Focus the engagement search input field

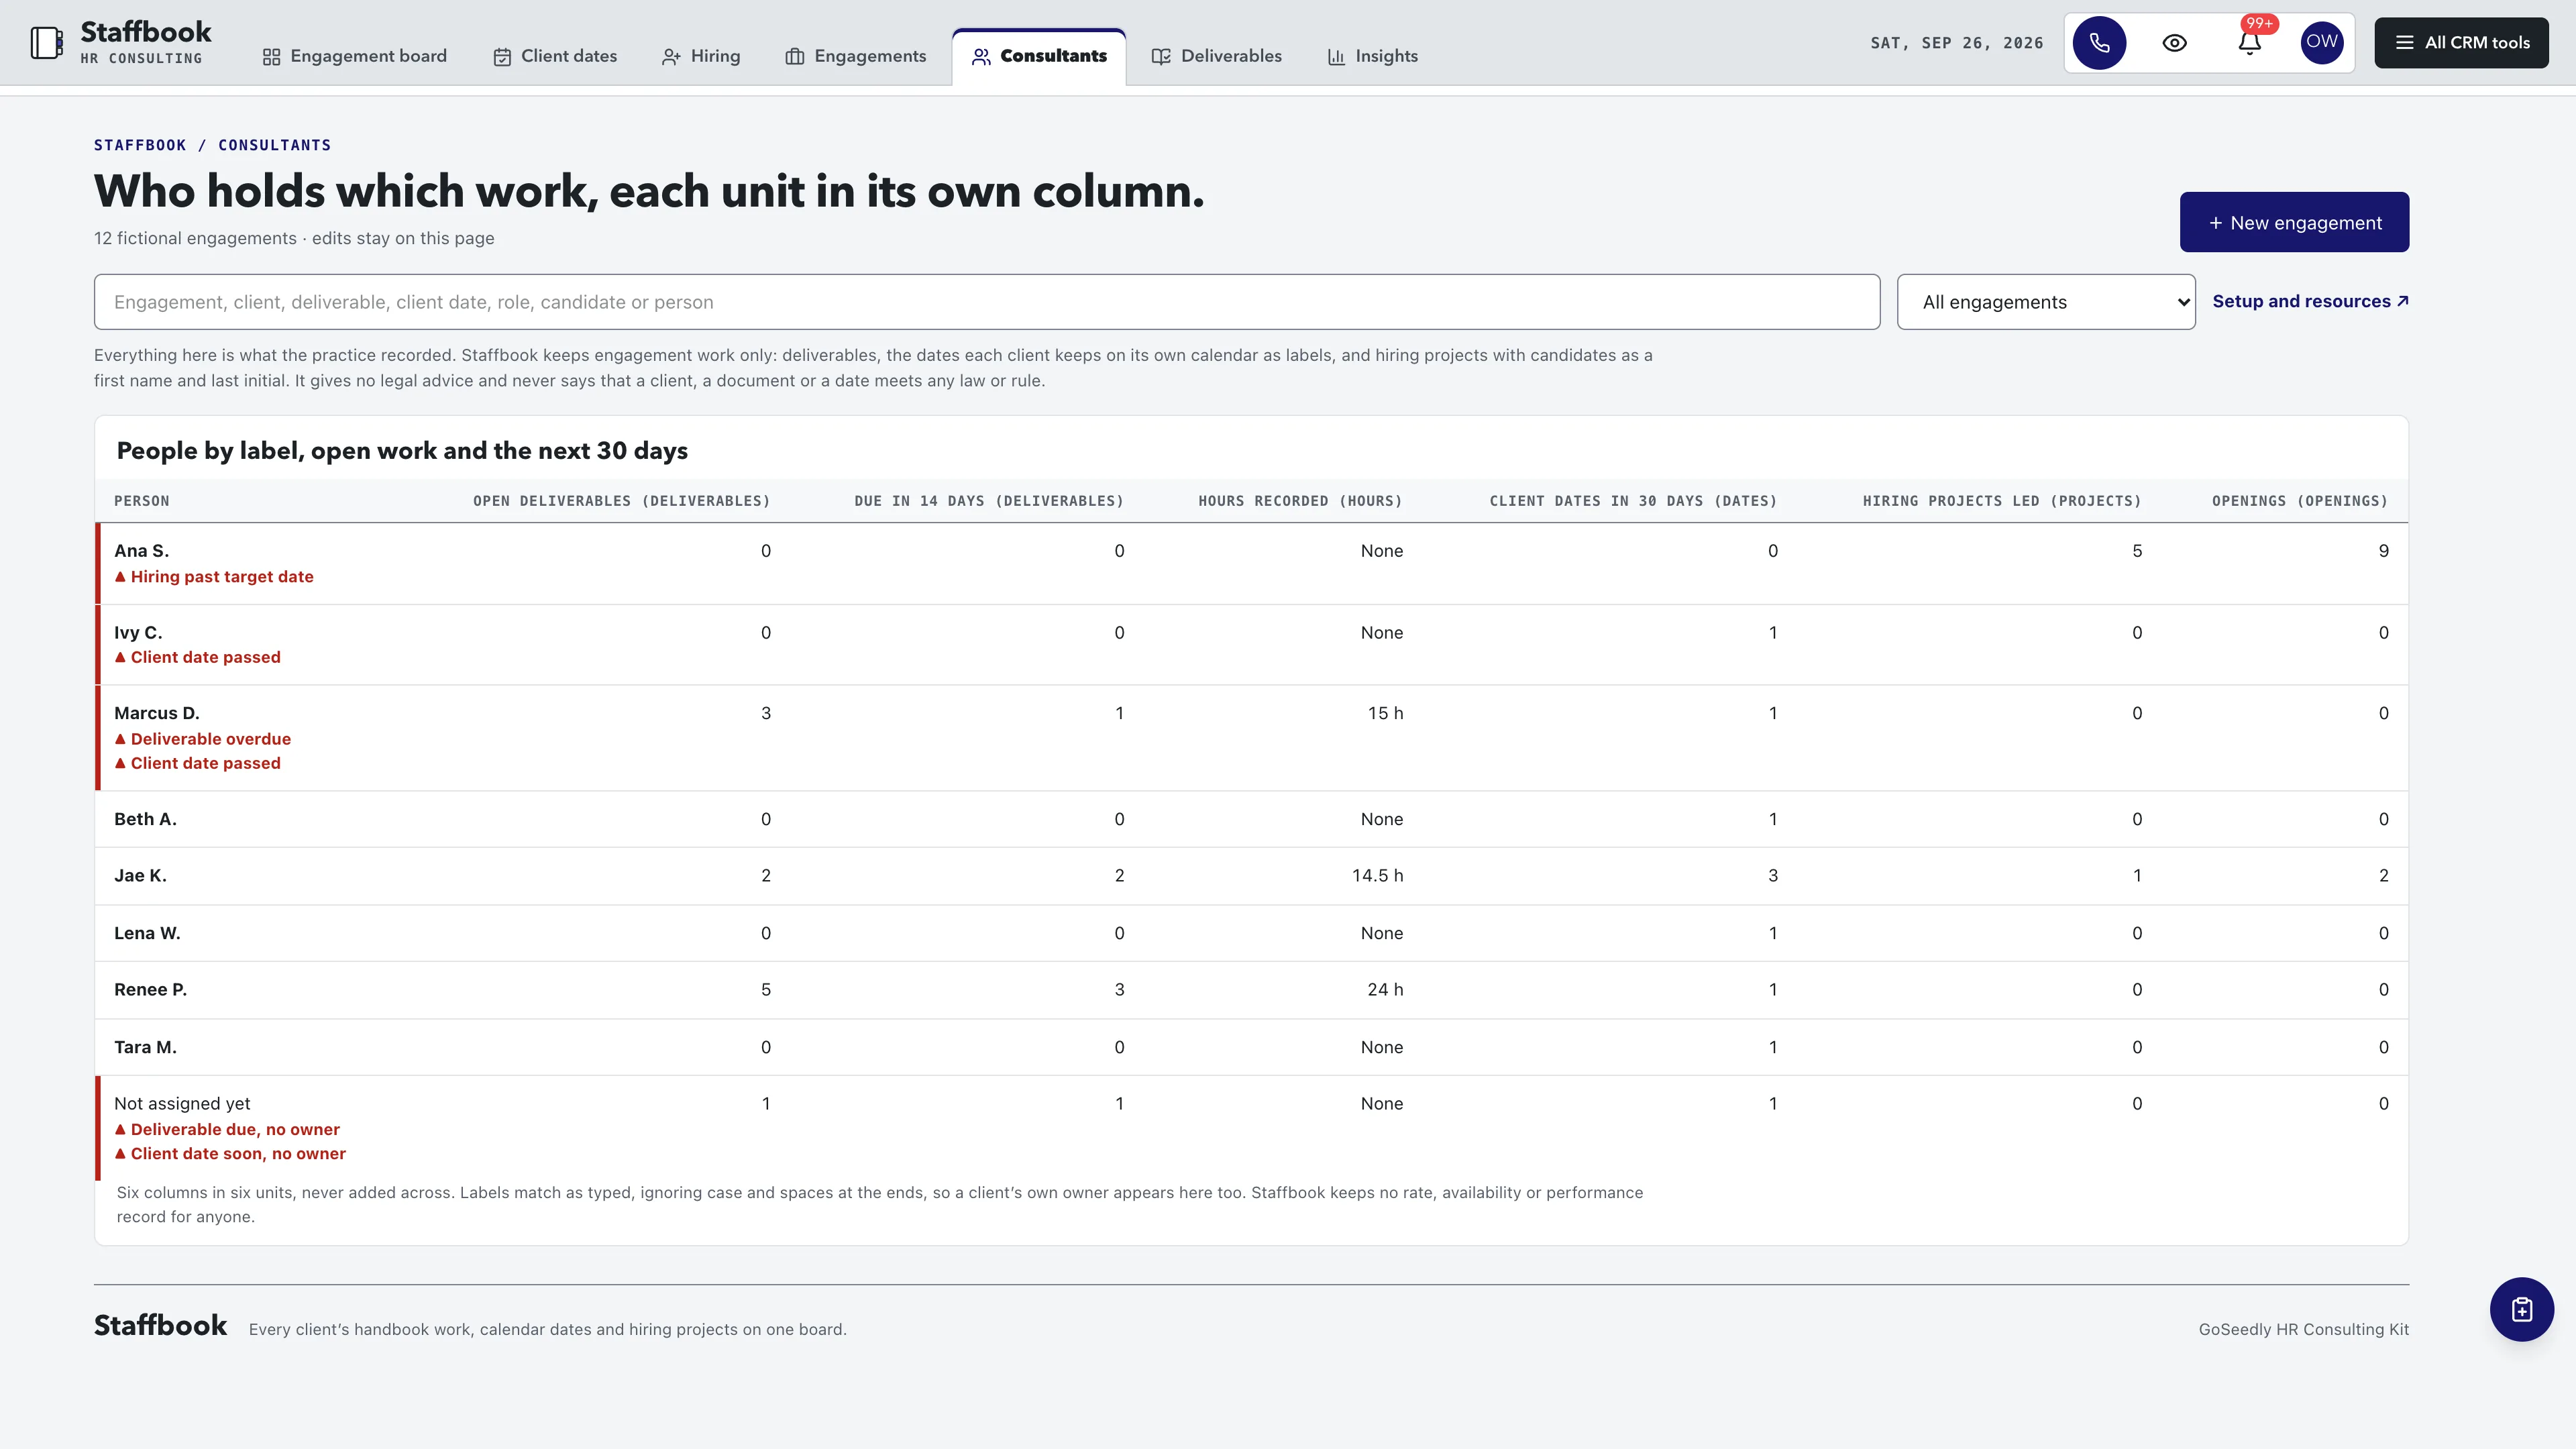pyautogui.click(x=987, y=302)
